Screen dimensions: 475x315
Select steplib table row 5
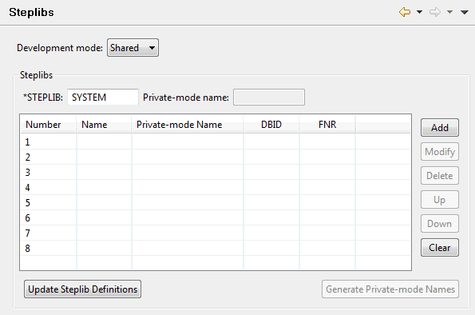[x=216, y=202]
